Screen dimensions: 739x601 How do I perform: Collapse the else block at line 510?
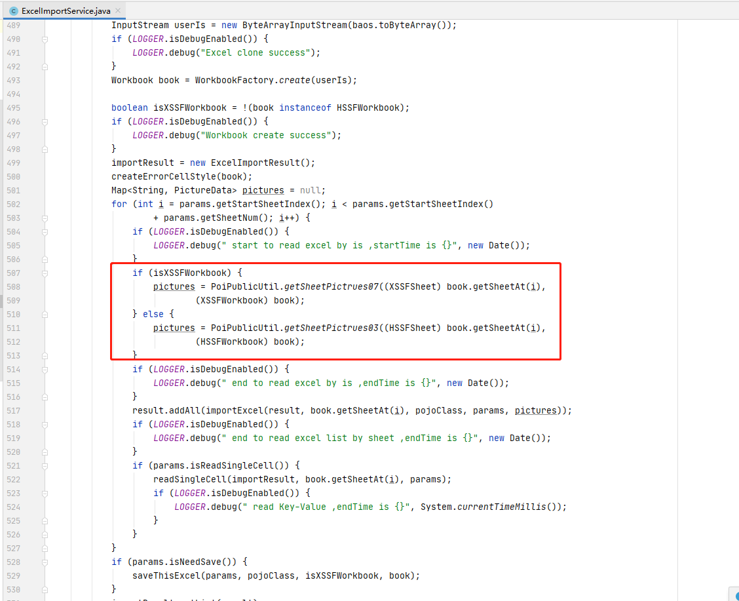[x=45, y=314]
